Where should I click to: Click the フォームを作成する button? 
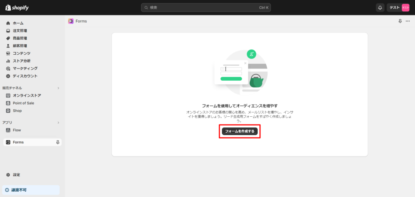[x=240, y=131]
